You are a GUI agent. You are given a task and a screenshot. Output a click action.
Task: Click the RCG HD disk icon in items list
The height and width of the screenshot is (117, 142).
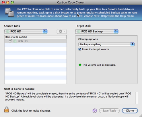pyautogui.click(x=15, y=41)
